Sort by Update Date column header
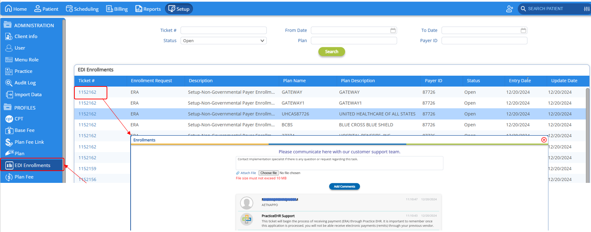This screenshot has width=591, height=232. [x=564, y=81]
